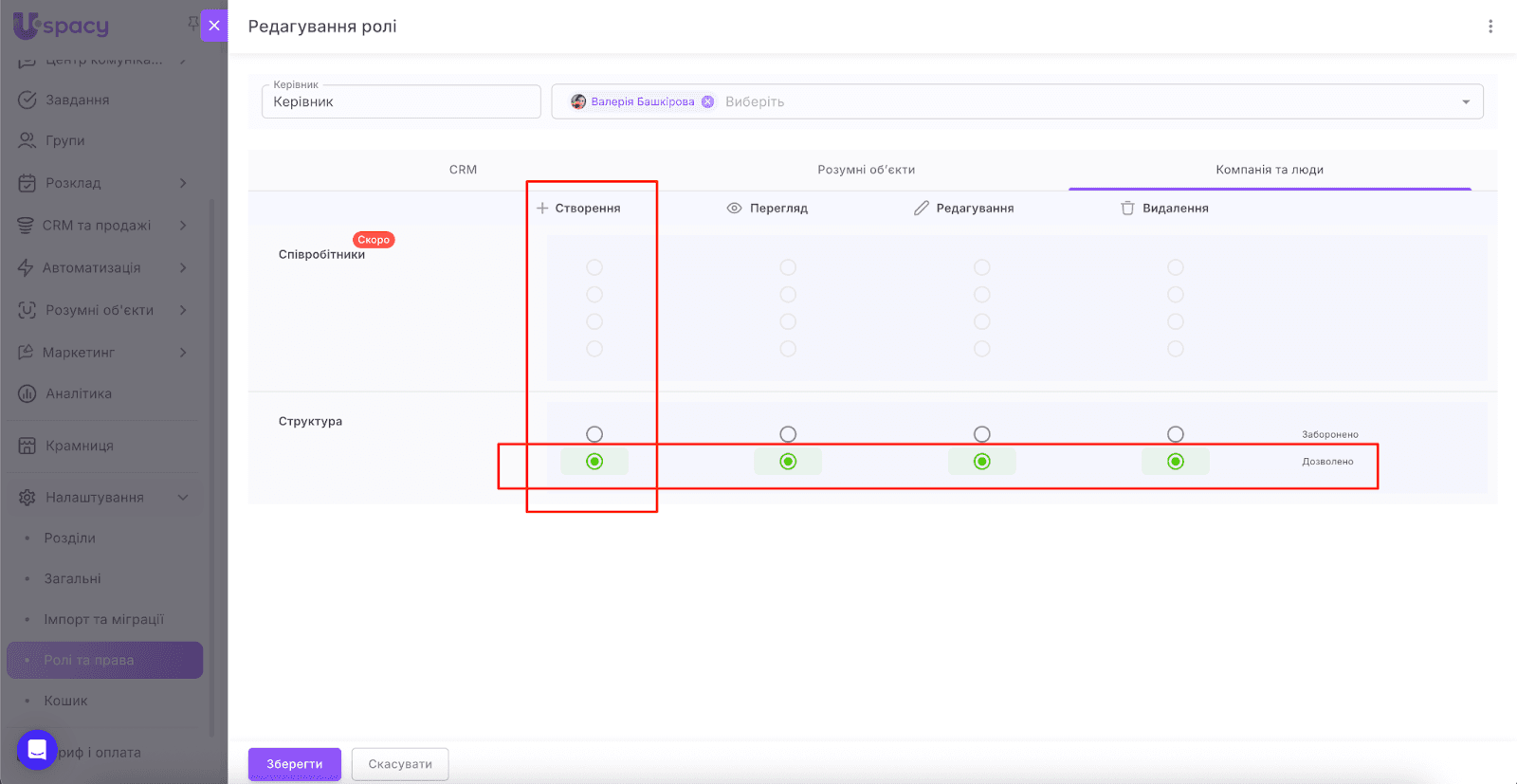
Task: Open the three-dot options menu
Action: (x=1490, y=27)
